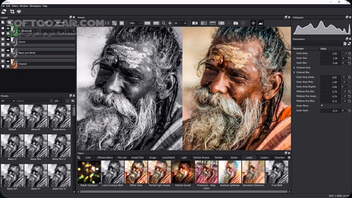Toggle visibility of the Original layer
Viewport: 352px width, 198px height.
[8, 61]
